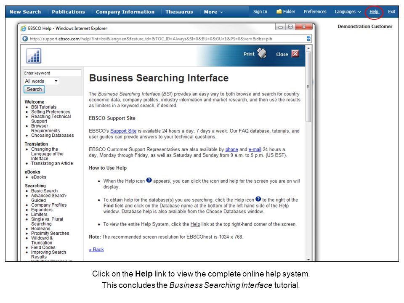The height and width of the screenshot is (303, 404).
Task: Click the Print printer icon
Action: (x=262, y=53)
